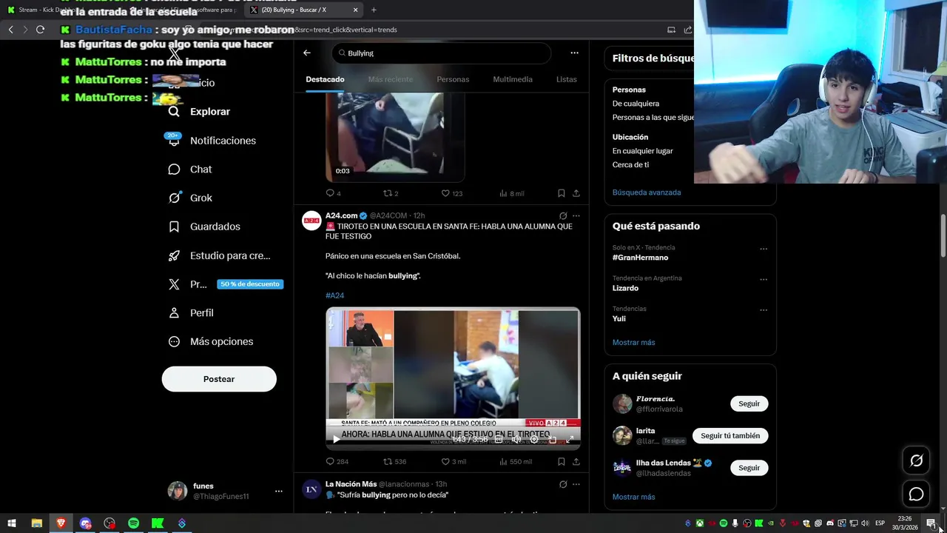The image size is (947, 533).
Task: Switch to Listas tab
Action: click(x=567, y=79)
